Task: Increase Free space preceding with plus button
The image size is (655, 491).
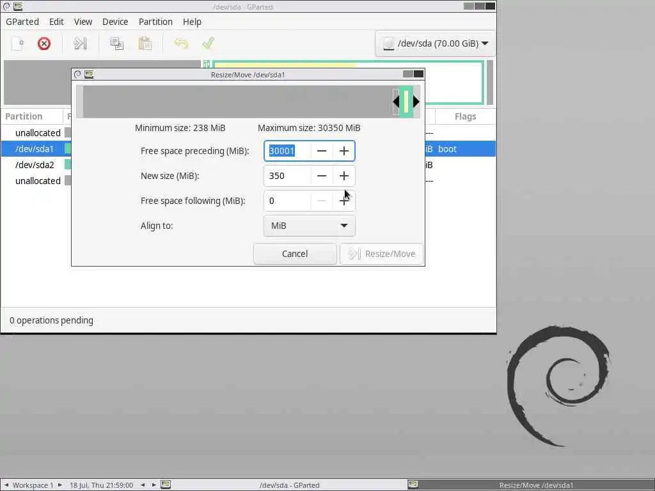Action: point(343,151)
